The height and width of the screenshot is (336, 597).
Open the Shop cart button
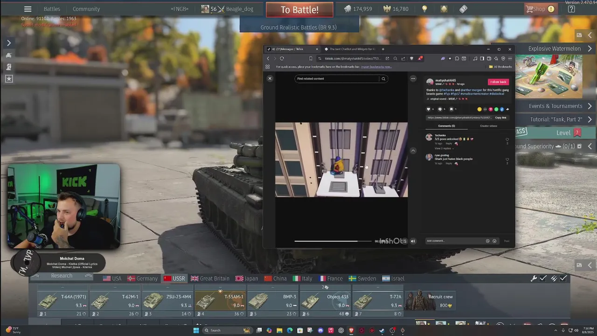[x=540, y=9]
